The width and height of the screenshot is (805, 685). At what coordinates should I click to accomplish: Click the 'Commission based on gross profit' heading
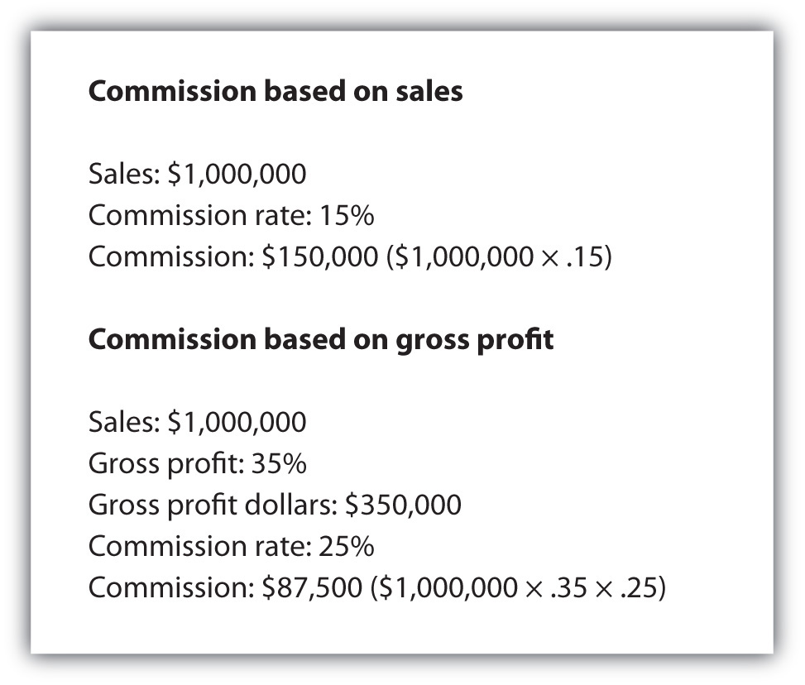point(321,340)
